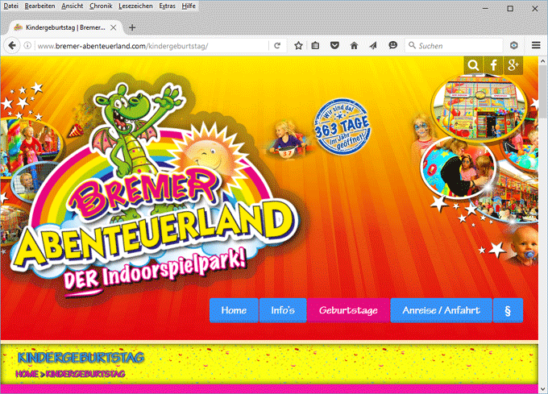Image resolution: width=548 pixels, height=394 pixels.
Task: Close the Kindergeburtstag tab
Action: click(x=114, y=27)
